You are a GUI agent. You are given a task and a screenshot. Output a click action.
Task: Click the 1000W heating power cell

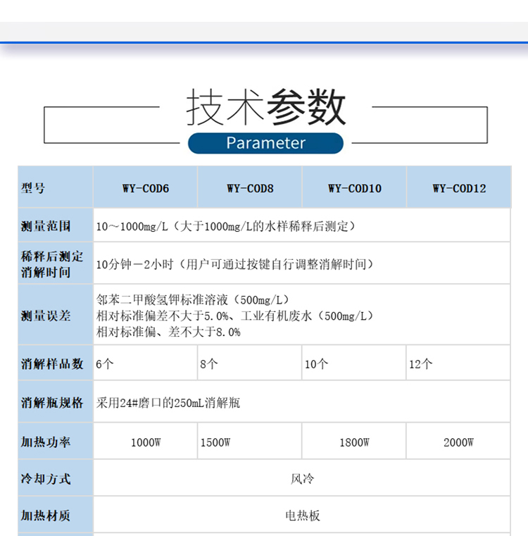coord(146,442)
